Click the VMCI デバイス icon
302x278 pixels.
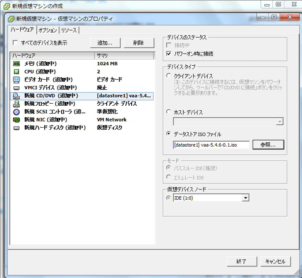[17, 88]
